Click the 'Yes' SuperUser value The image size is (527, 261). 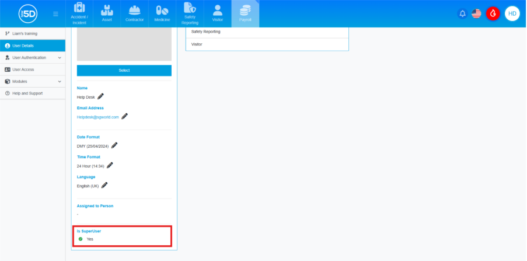[x=90, y=239]
